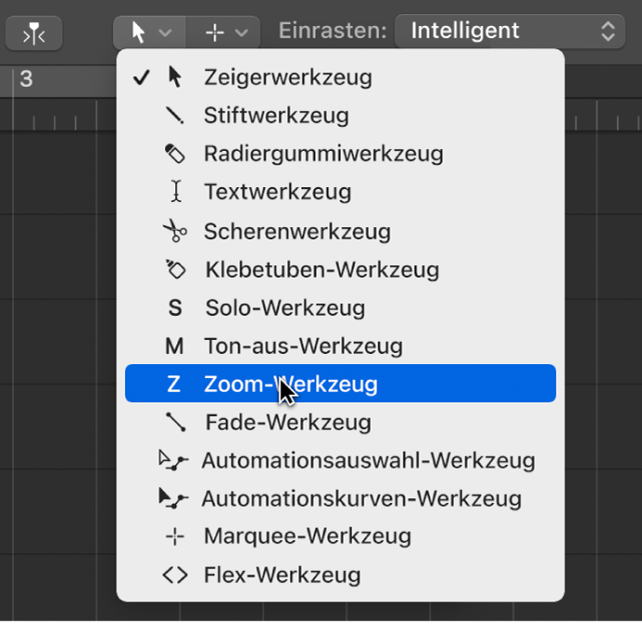
Task: Expand the left pointer tool chevron
Action: [x=165, y=33]
